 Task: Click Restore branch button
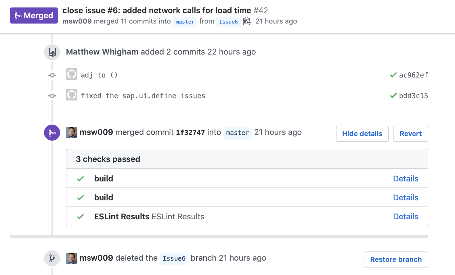tap(396, 259)
